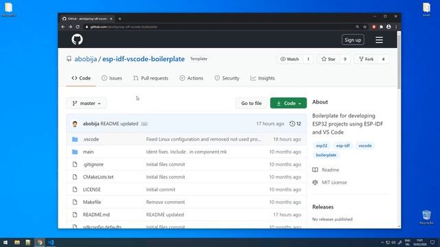Screen dimensions: 440x247
Task: Open the esp-idf-vscode-boilerplate repository link
Action: point(144,59)
